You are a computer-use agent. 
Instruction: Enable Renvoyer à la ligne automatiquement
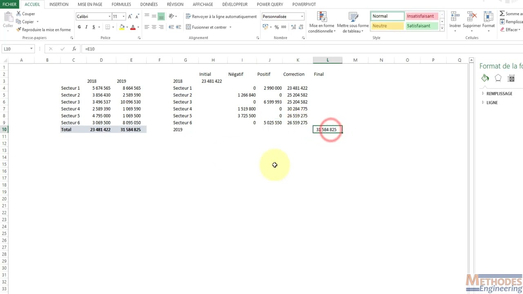(x=221, y=16)
